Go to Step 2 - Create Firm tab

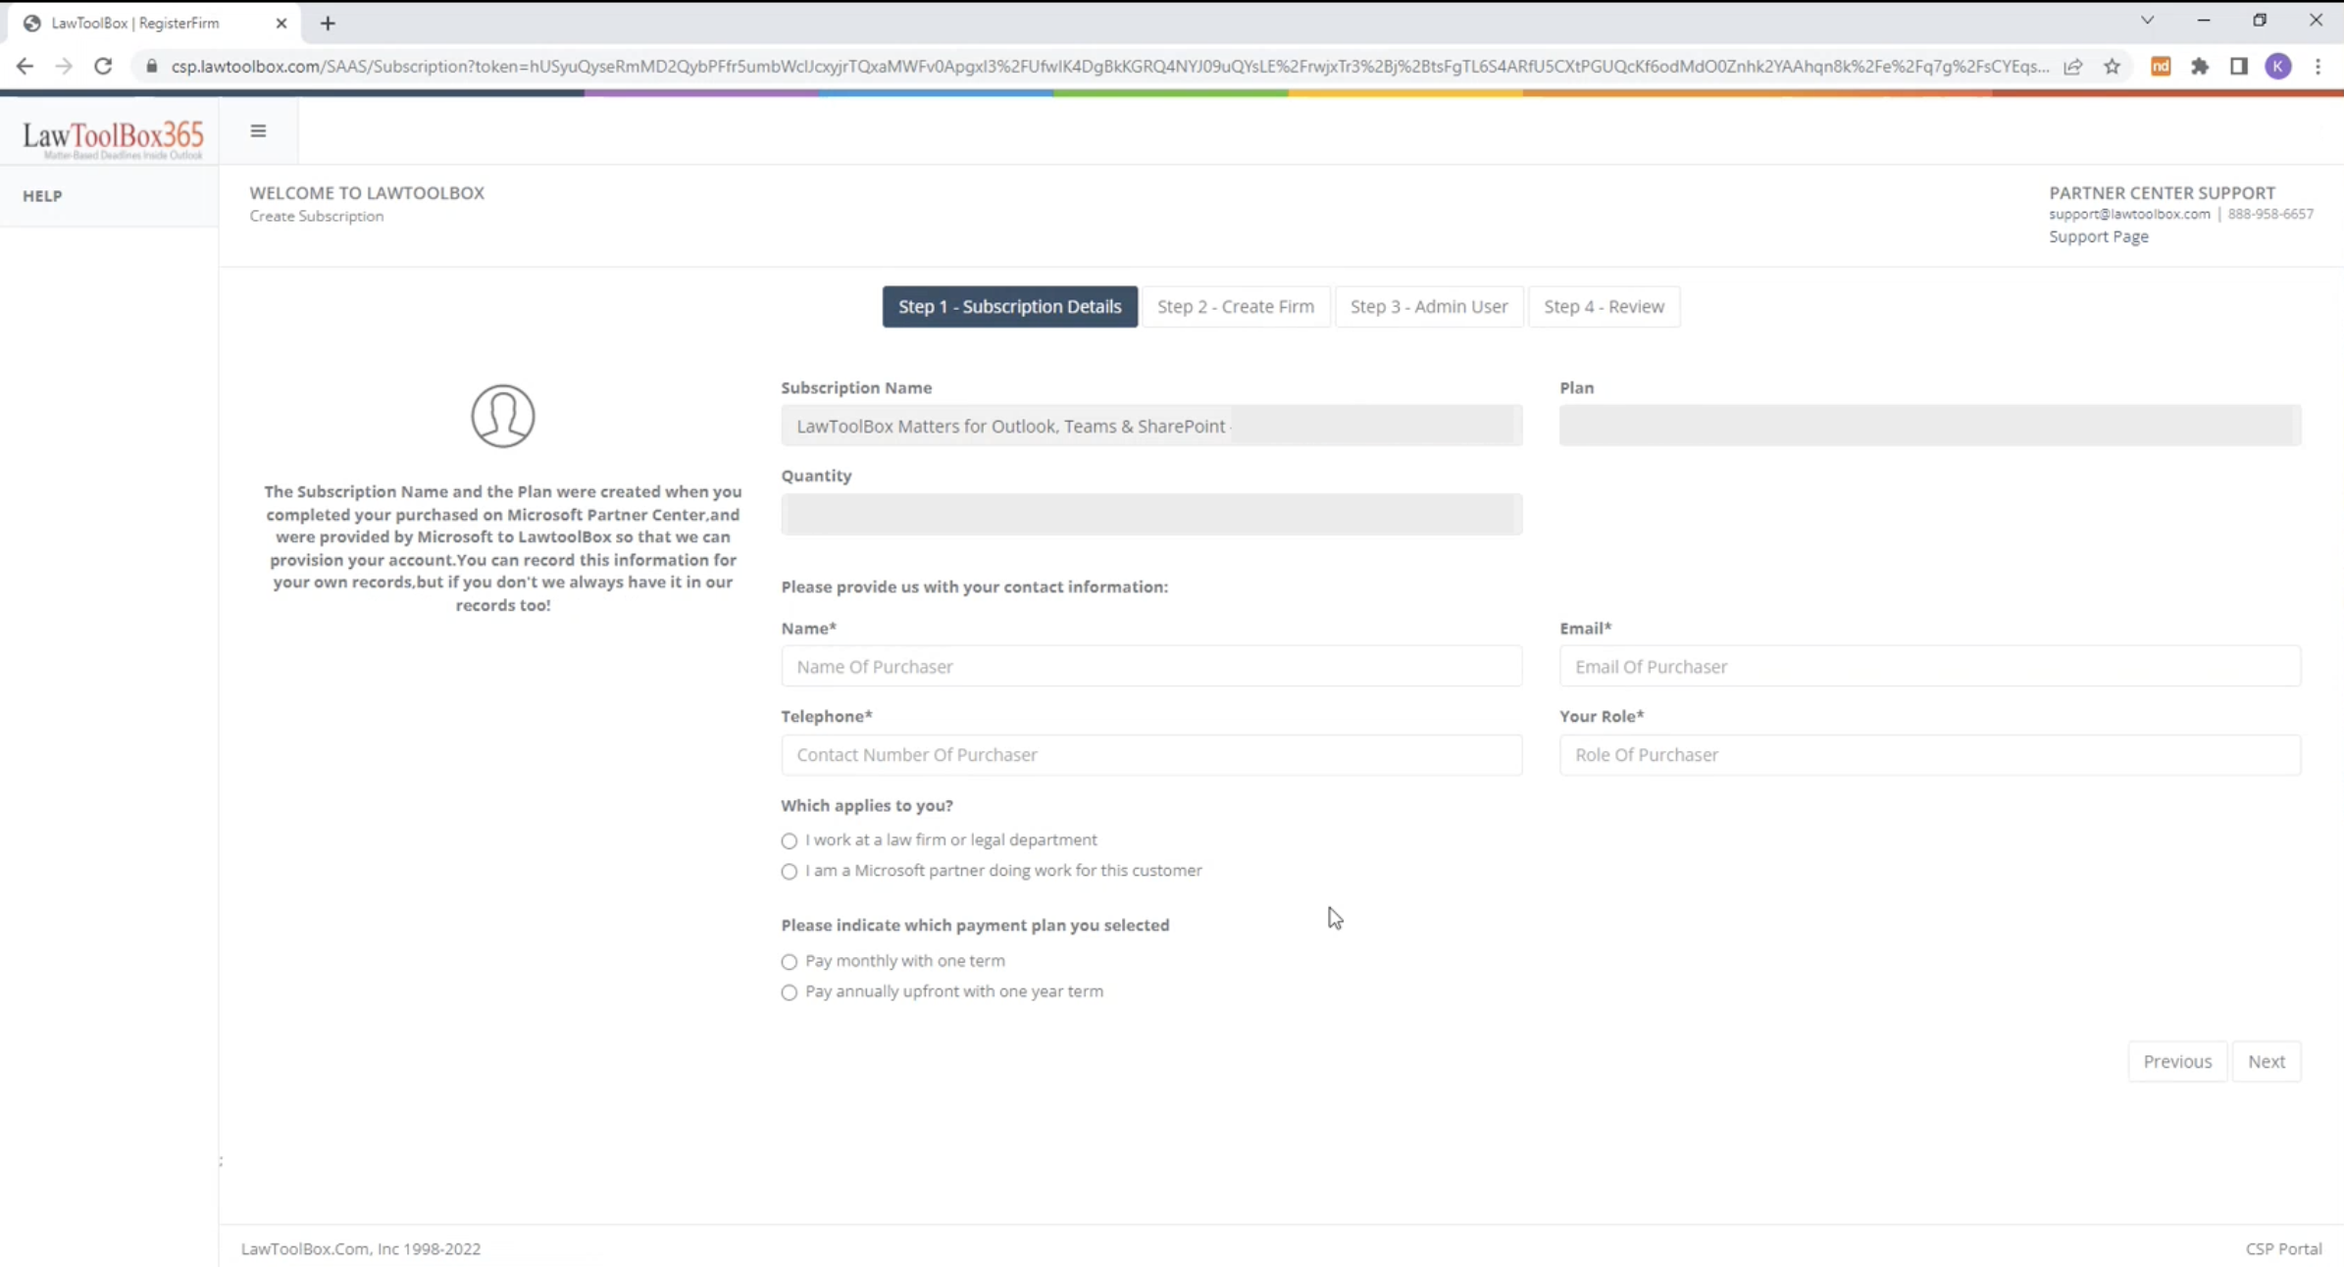[x=1235, y=306]
